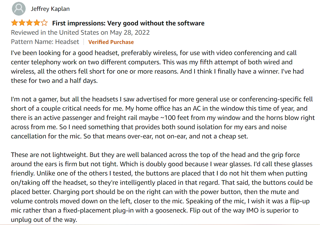Viewport: 320px width, 225px height.
Task: Open the reviewer name Jeffrey Kaplan
Action: tap(50, 9)
